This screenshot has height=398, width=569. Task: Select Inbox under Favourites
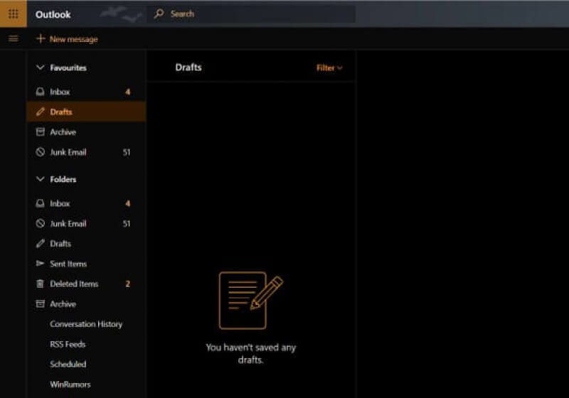click(x=60, y=92)
